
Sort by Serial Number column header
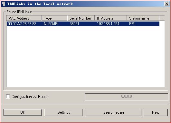81,18
